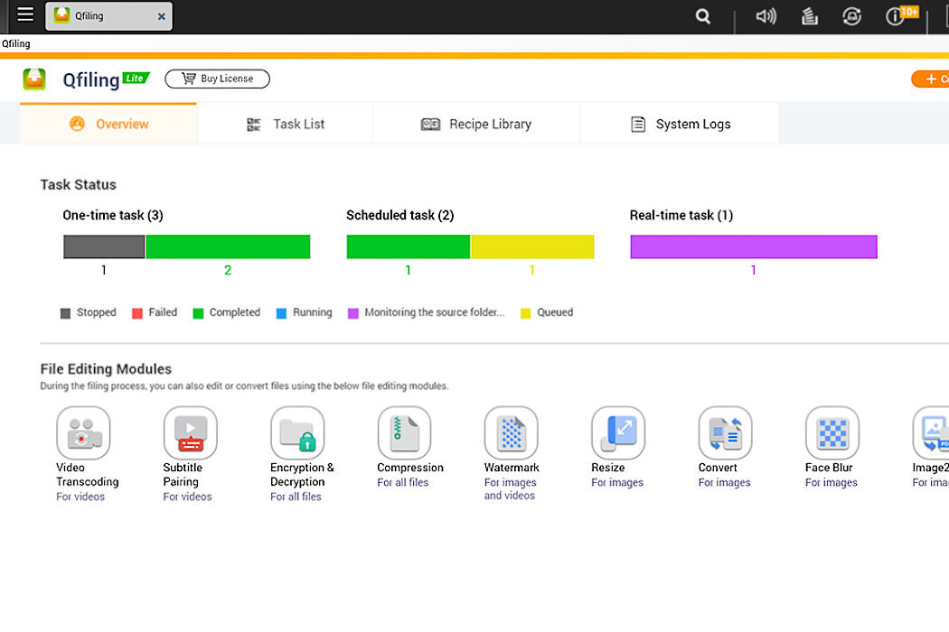949x632 pixels.
Task: Select the Subtitle Pairing module icon
Action: tap(190, 433)
